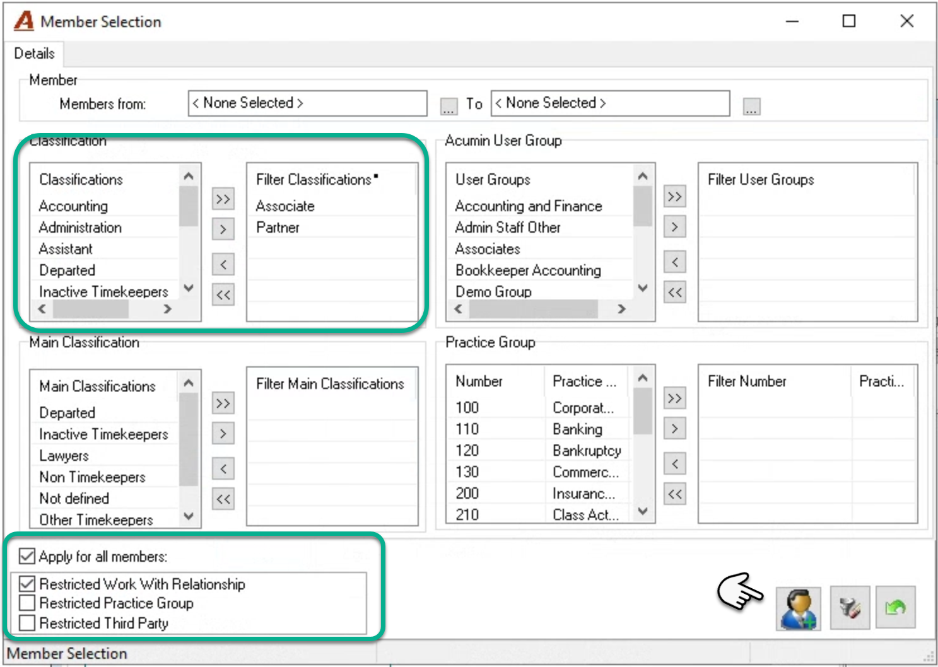Remove selected Filter User Group with < button

coord(675,262)
